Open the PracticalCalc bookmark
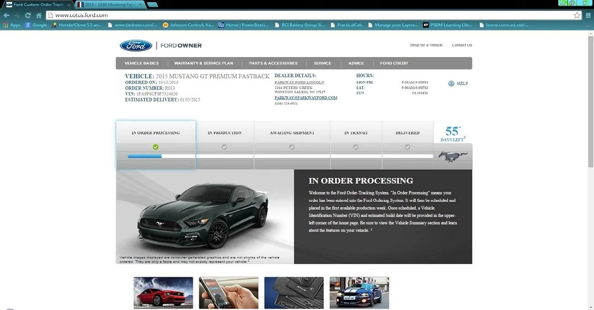Image resolution: width=594 pixels, height=310 pixels. click(x=346, y=25)
